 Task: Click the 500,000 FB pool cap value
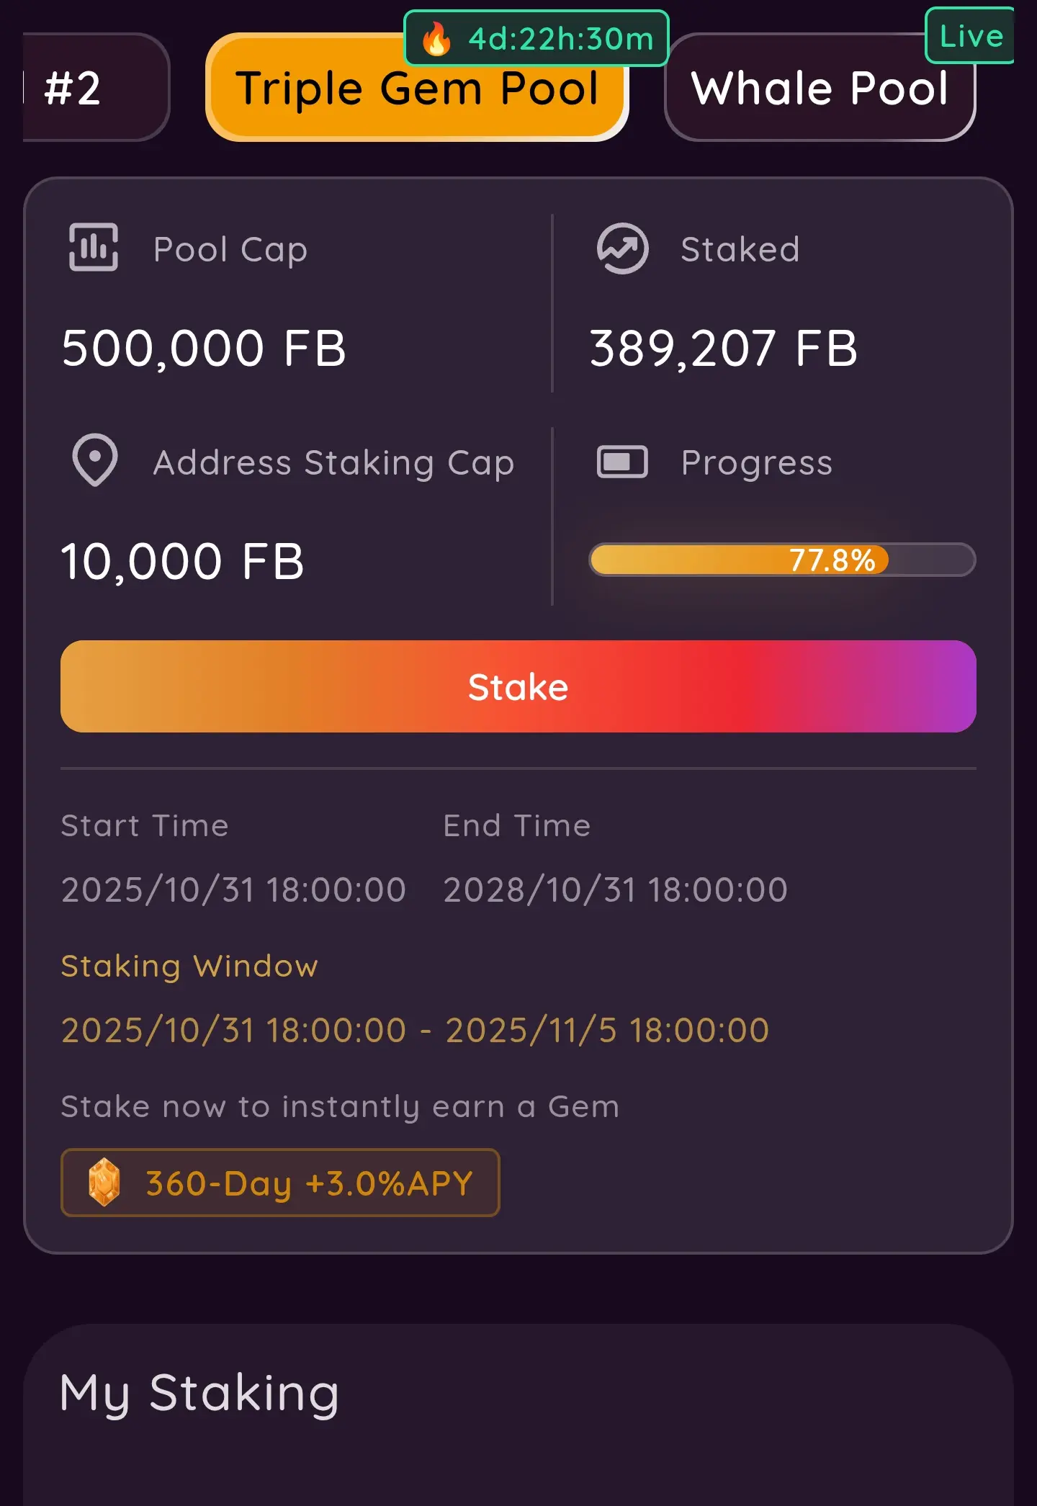pos(204,349)
